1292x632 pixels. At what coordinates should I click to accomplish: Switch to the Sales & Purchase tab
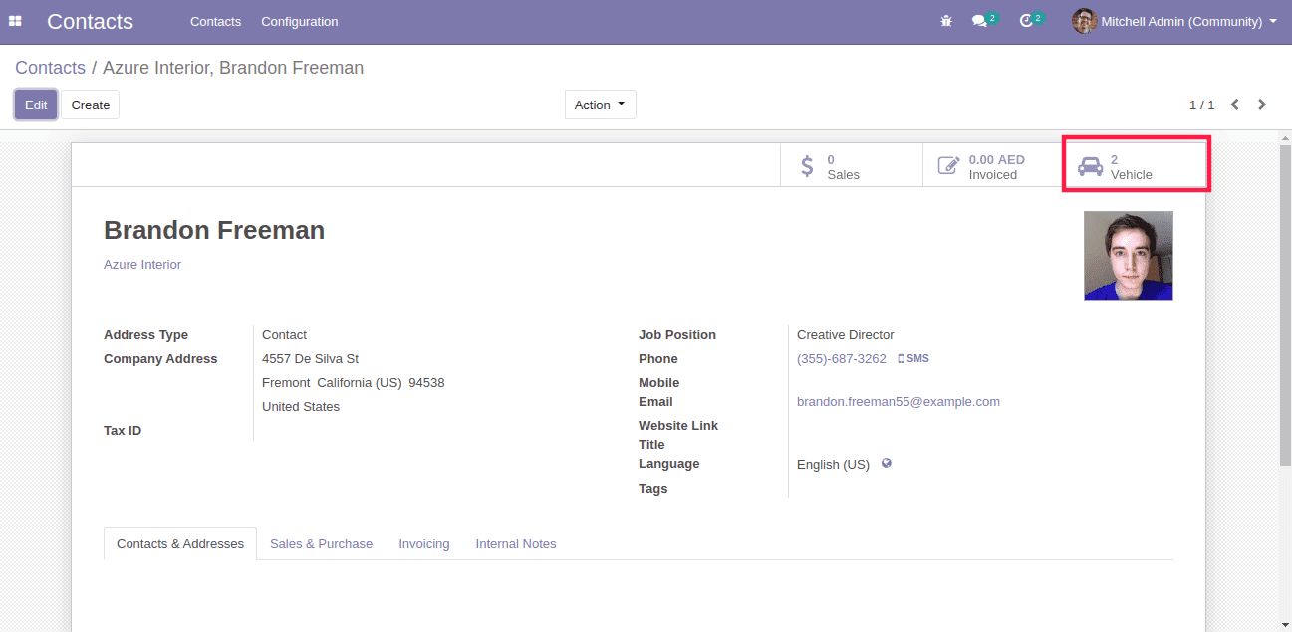321,544
